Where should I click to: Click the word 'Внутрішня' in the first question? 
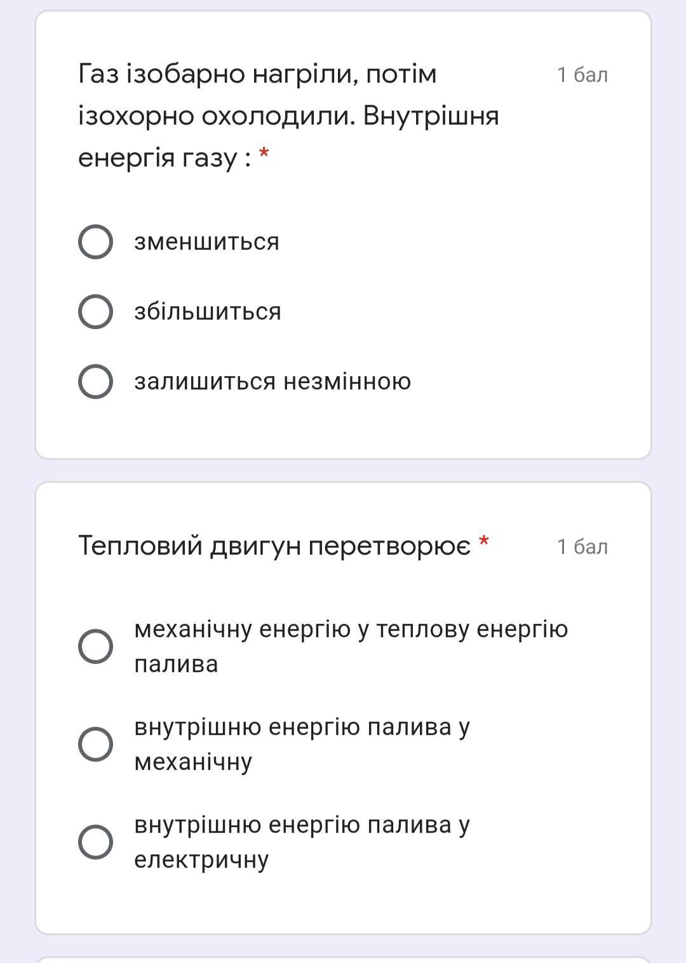431,116
